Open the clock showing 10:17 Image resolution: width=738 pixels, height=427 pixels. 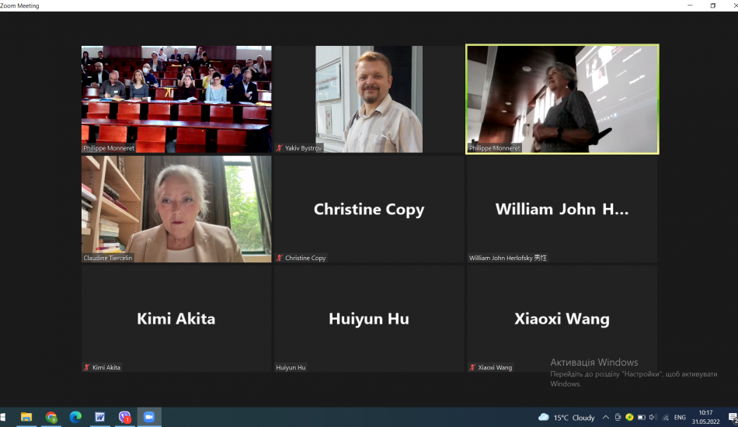705,417
